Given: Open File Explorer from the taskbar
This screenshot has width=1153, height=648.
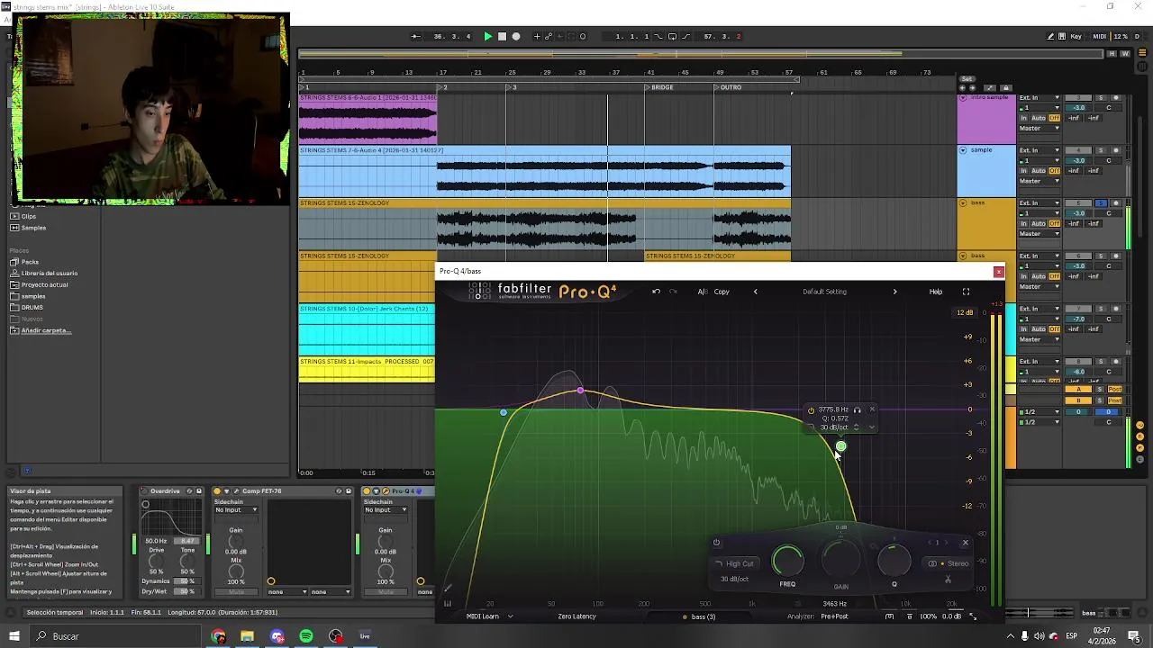Looking at the screenshot, I should coord(247,636).
